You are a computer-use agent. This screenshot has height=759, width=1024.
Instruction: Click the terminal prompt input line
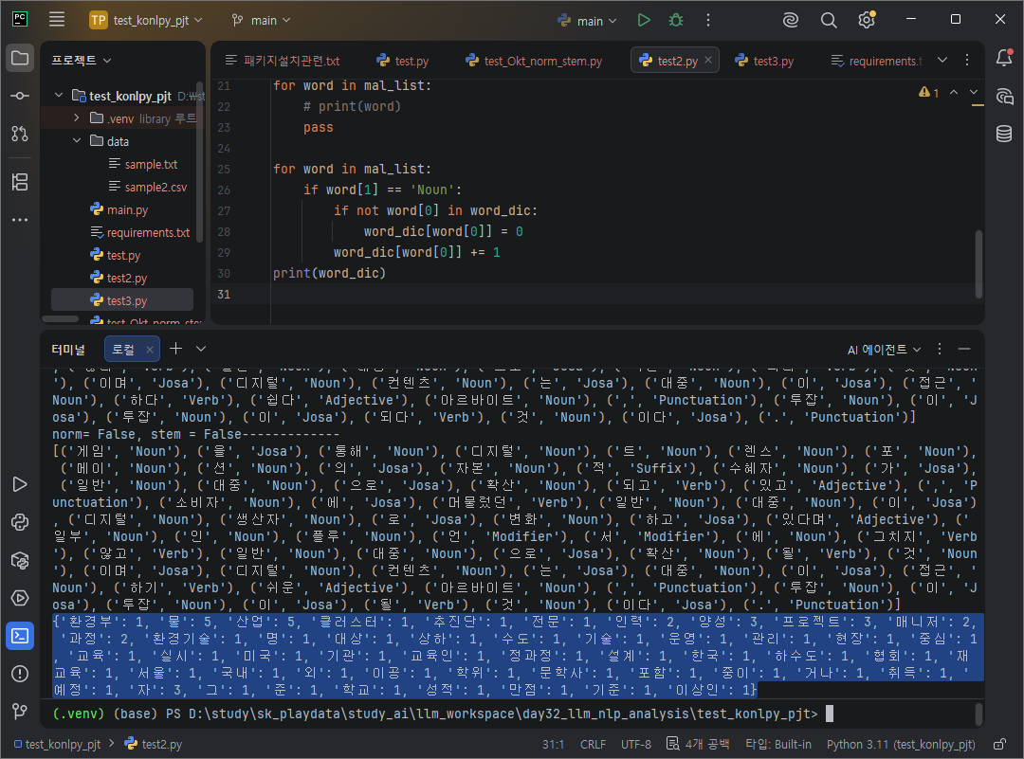click(512, 714)
